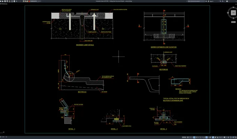Toggle Lineweight display in status bar
Image resolution: width=237 pixels, height=139 pixels.
click(210, 137)
